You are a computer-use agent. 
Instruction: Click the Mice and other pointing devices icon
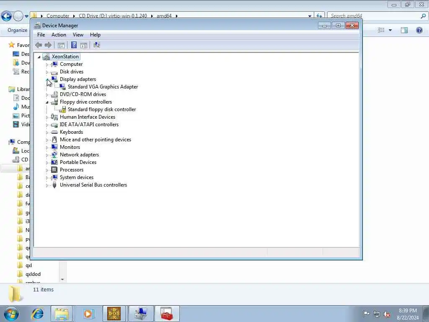[x=54, y=140]
